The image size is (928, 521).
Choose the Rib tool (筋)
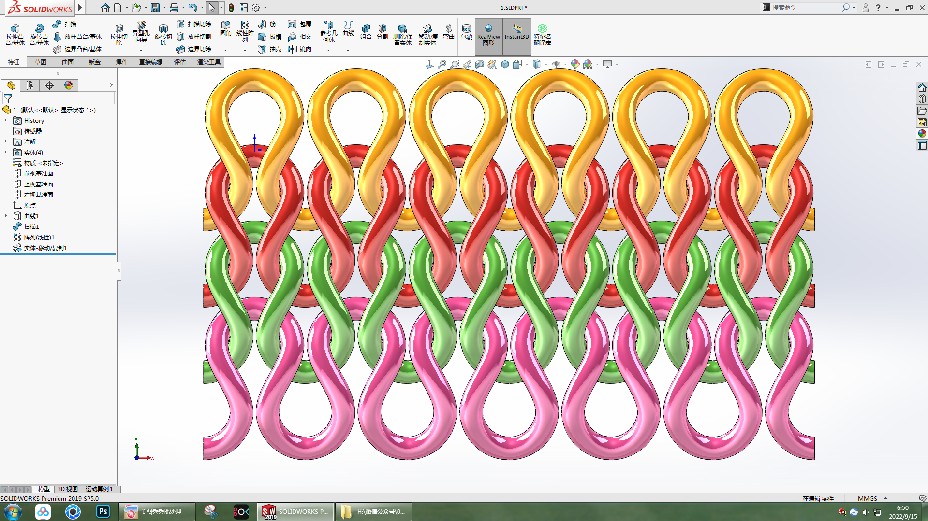click(x=267, y=24)
